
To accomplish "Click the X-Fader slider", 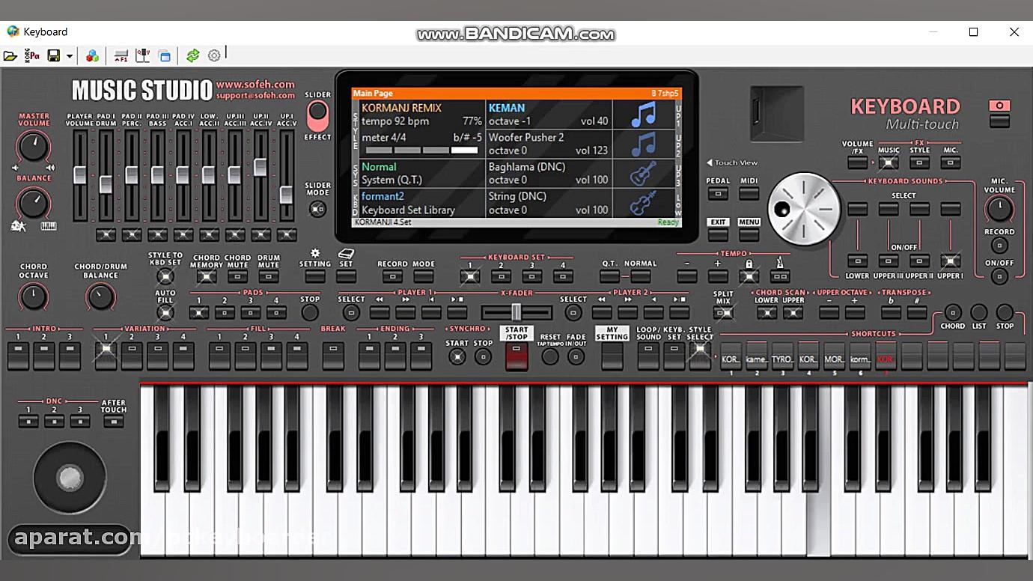I will click(x=516, y=311).
